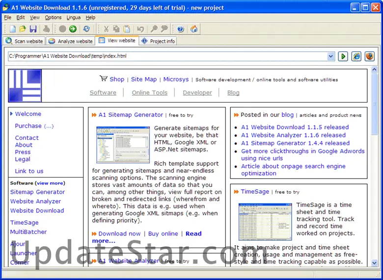Screen dimensions: 383x280
Task: Click the home icon in the toolbar
Action: pyautogui.click(x=194, y=29)
